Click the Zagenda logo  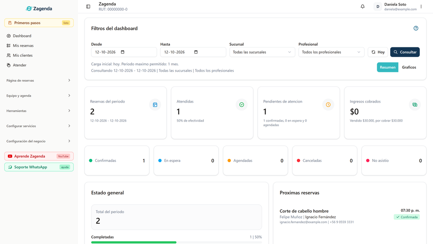(x=39, y=8)
